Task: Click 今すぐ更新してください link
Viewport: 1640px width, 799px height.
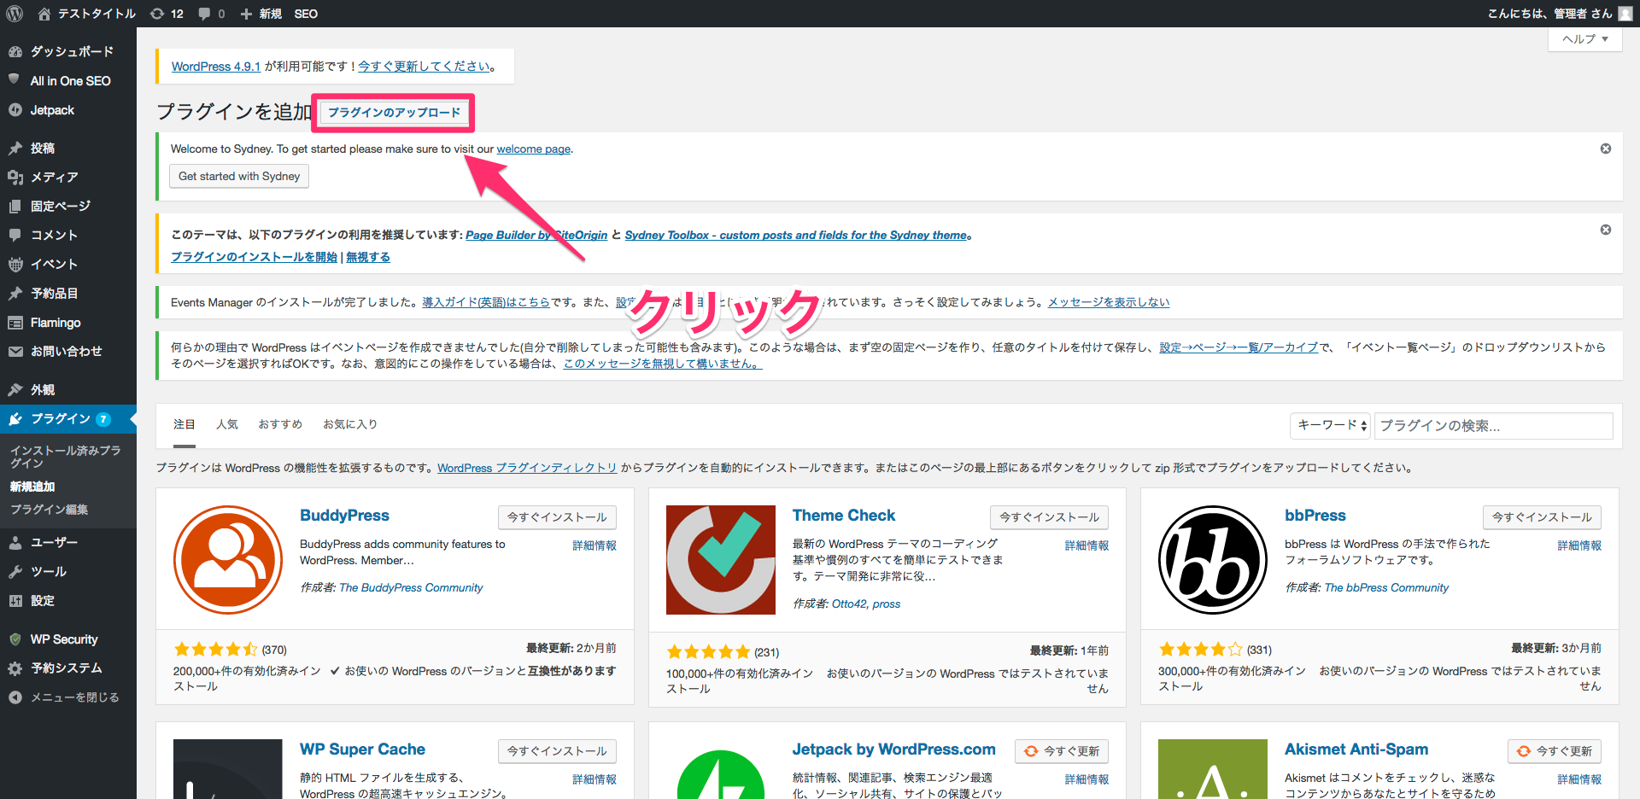Action: coord(425,66)
